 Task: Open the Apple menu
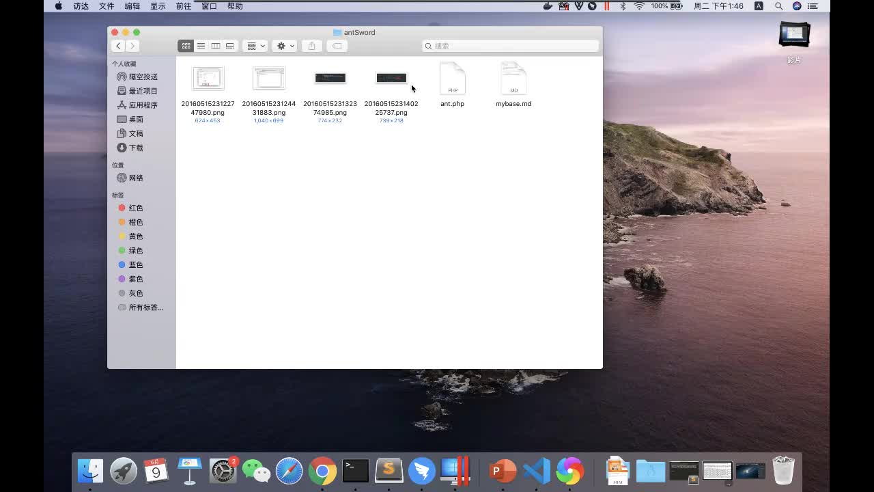[58, 6]
